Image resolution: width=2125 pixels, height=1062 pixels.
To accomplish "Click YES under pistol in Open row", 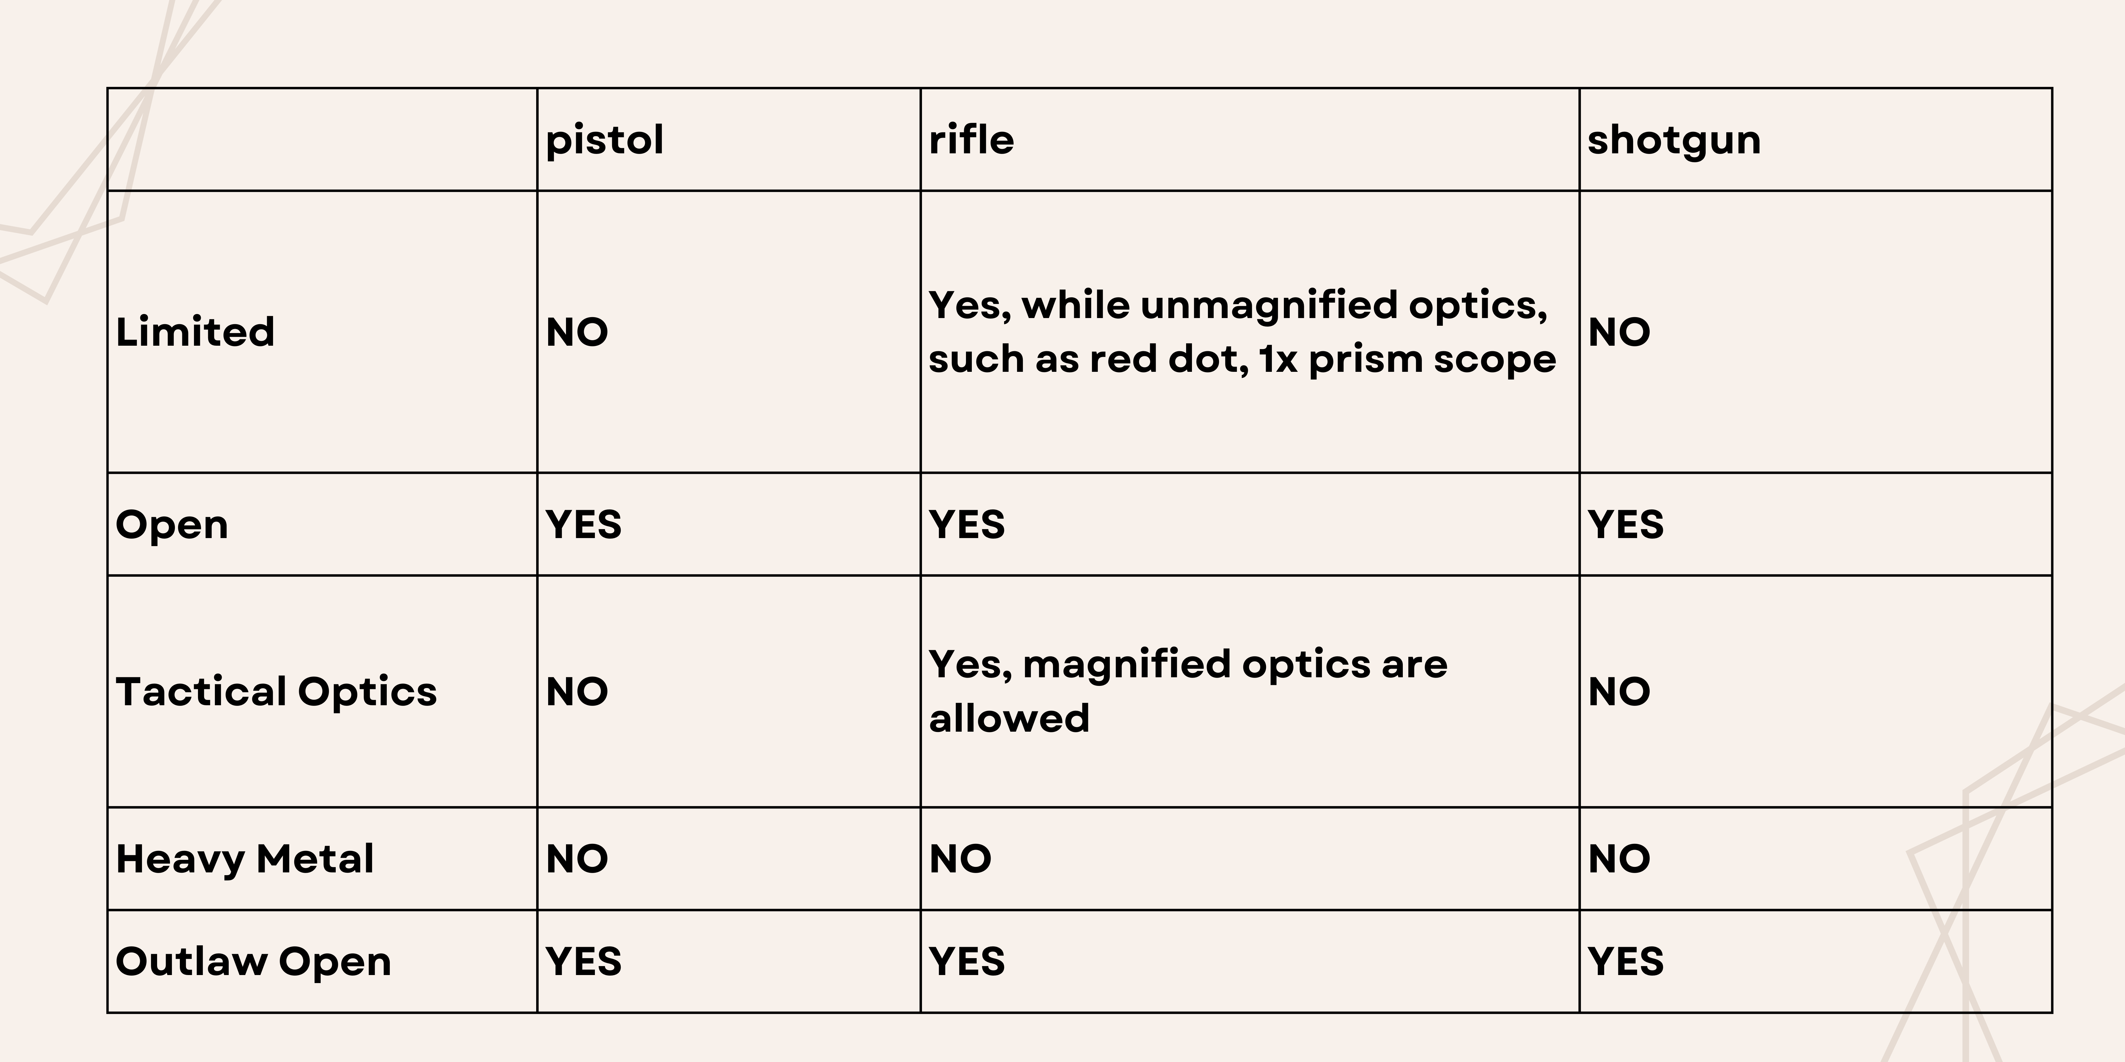I will pyautogui.click(x=583, y=525).
